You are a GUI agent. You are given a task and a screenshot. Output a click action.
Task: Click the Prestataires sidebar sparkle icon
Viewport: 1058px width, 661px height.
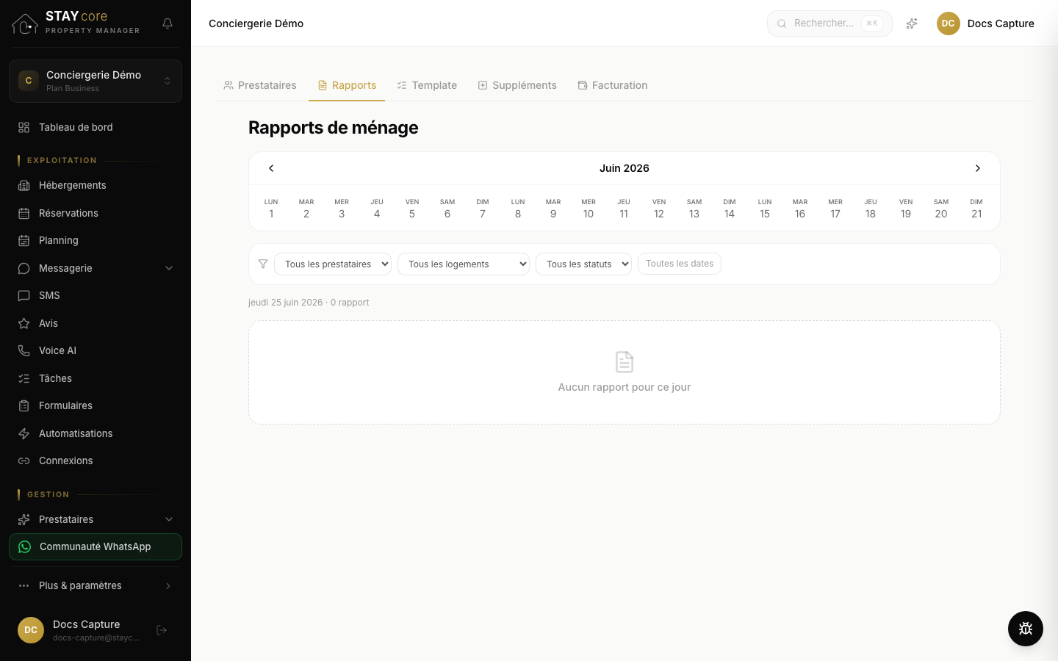(x=24, y=519)
